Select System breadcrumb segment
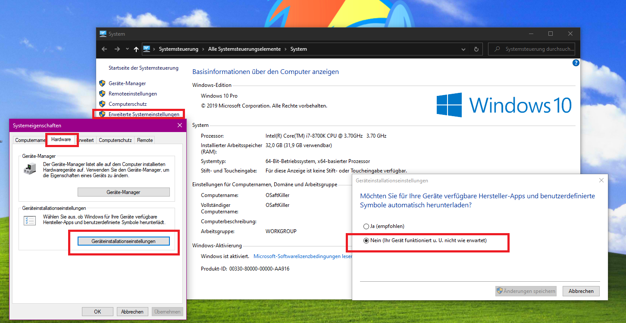626x323 pixels. 299,49
